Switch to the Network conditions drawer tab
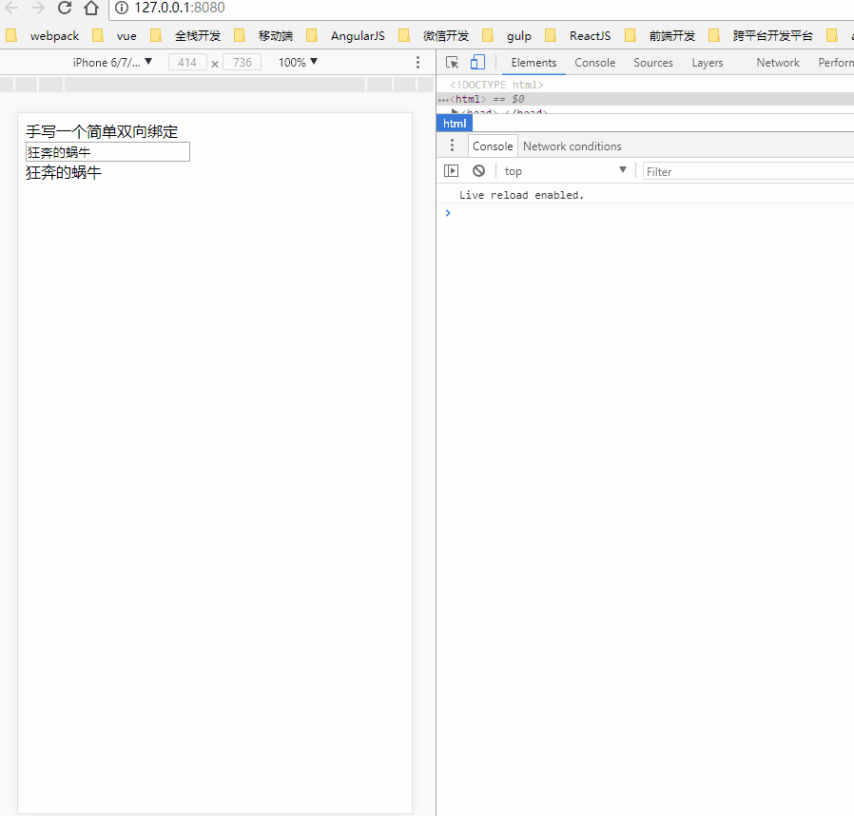Screen dimensions: 854x816 click(x=572, y=146)
